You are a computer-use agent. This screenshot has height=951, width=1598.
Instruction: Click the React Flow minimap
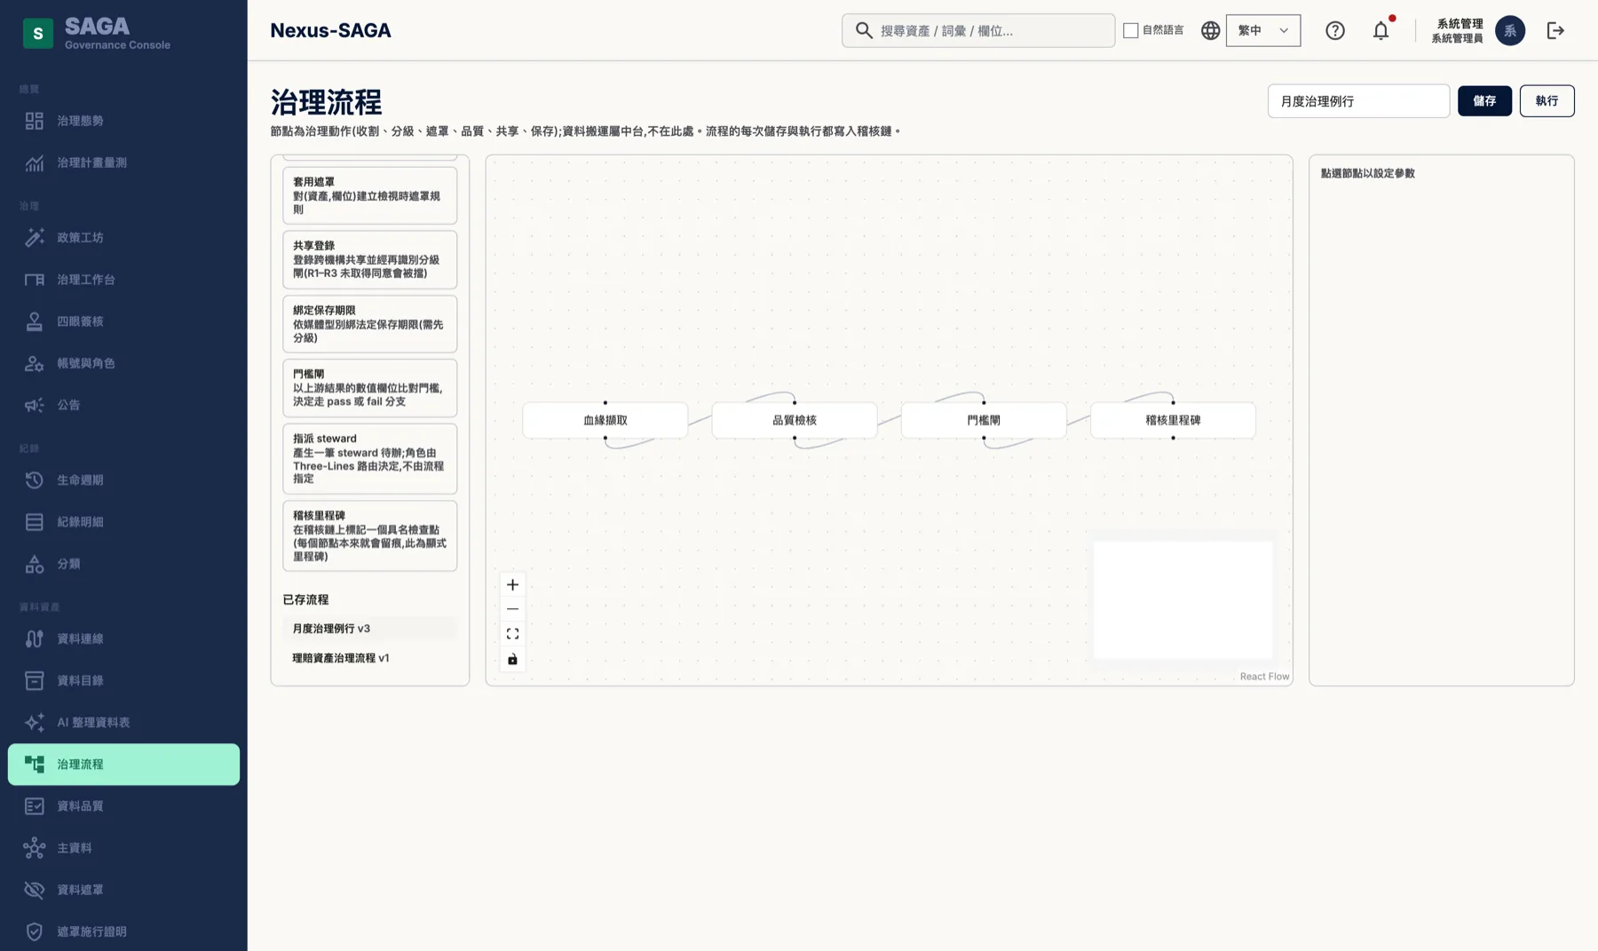click(x=1183, y=599)
